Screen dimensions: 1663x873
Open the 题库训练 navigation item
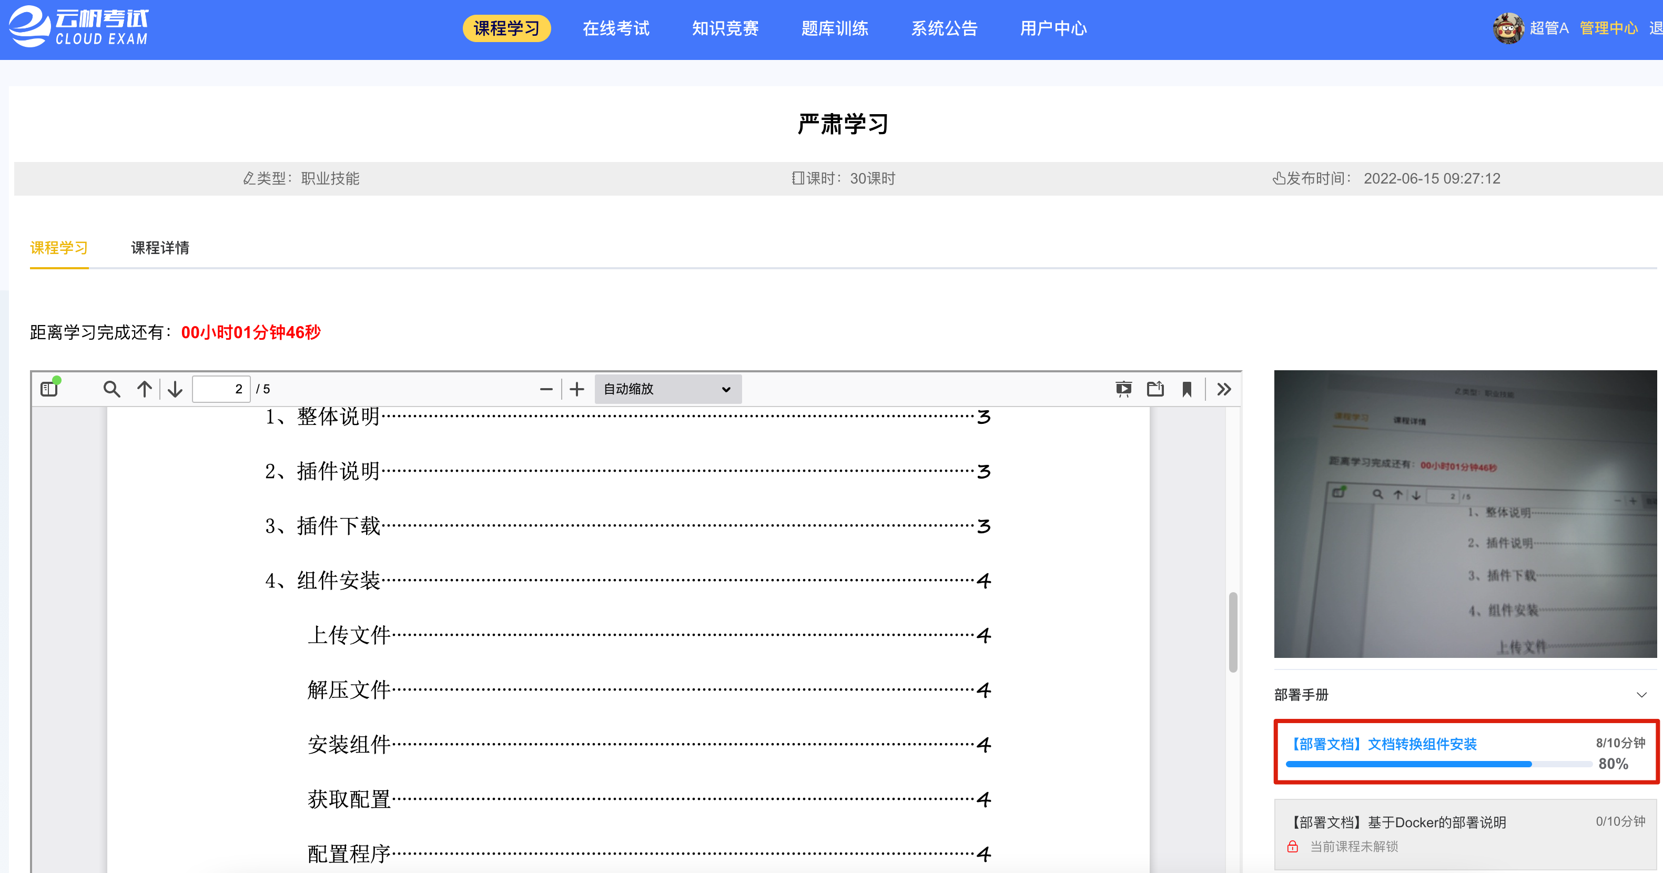(x=835, y=28)
